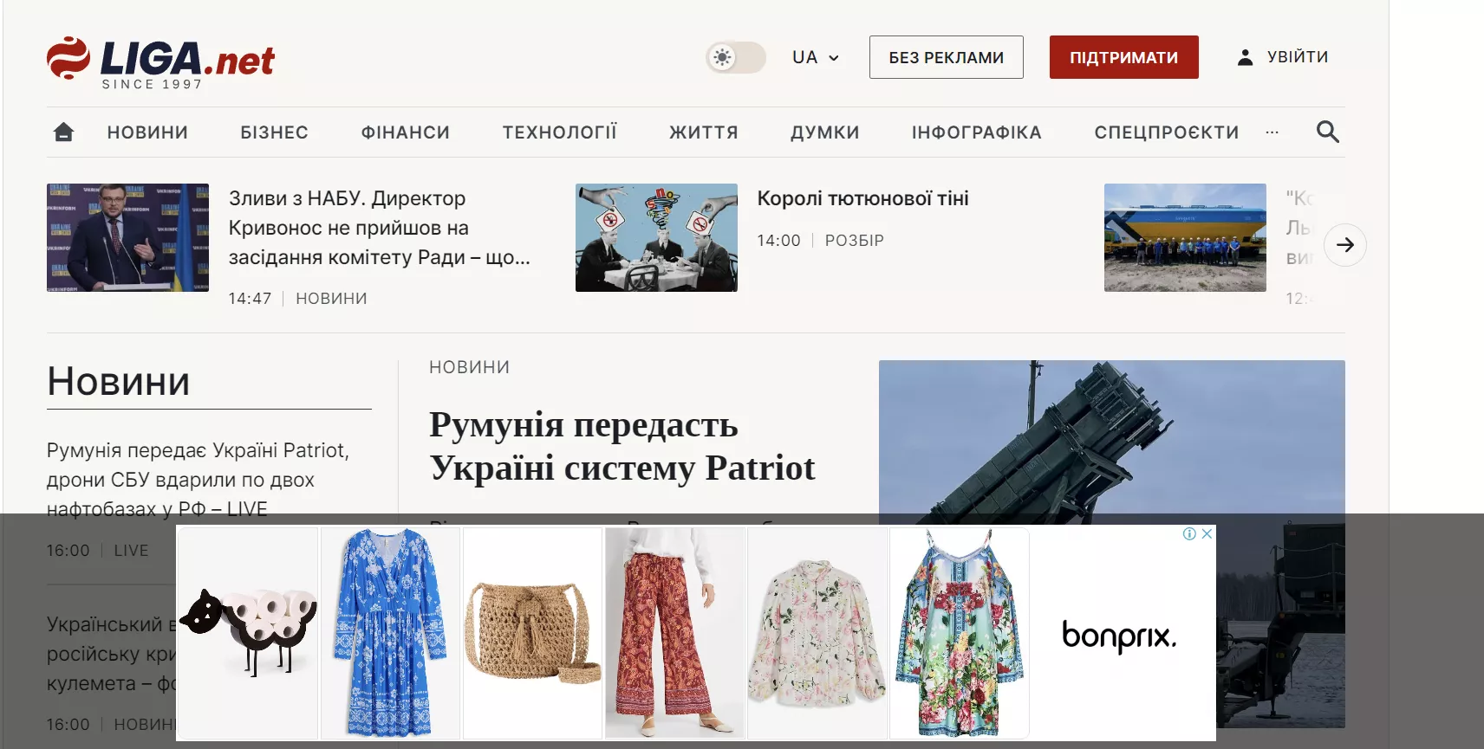
Task: Click the LIVE tag at 16:00
Action: [131, 551]
